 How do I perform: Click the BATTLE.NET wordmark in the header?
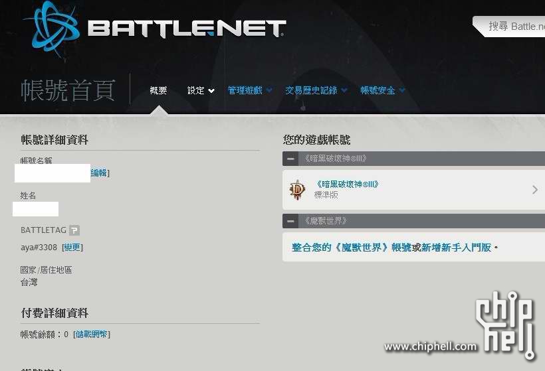point(187,29)
